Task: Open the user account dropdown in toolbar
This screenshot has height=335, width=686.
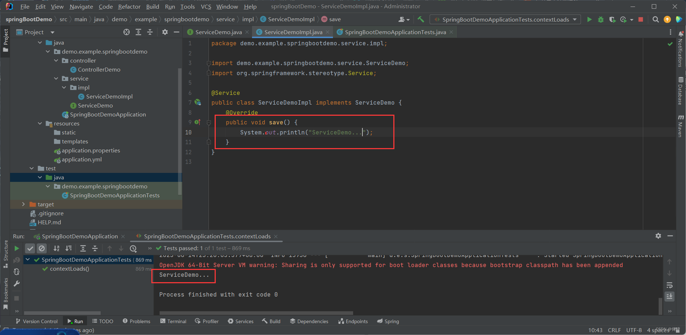Action: click(x=404, y=19)
